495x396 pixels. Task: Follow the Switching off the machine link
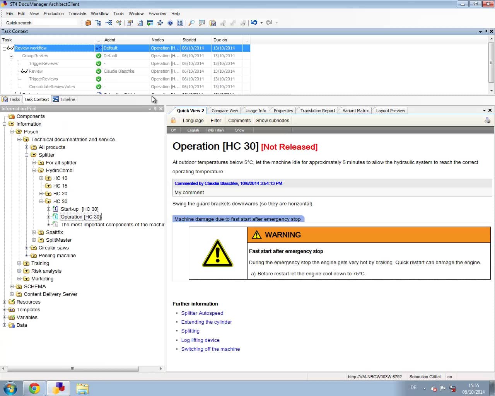pyautogui.click(x=210, y=349)
